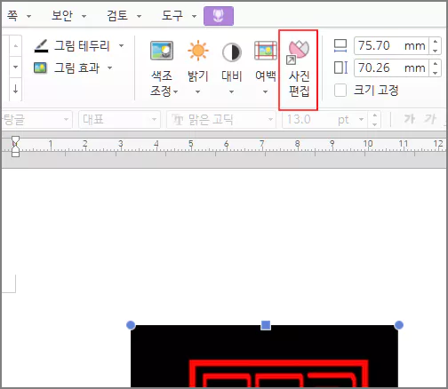Decrease width with the stepper down arrow
This screenshot has width=448, height=389.
(435, 51)
